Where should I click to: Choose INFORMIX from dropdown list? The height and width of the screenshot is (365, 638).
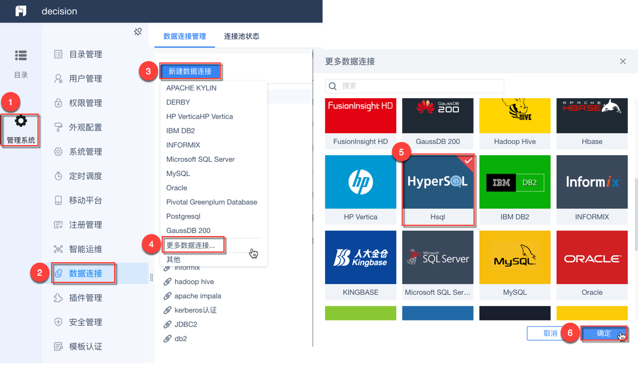pyautogui.click(x=183, y=145)
